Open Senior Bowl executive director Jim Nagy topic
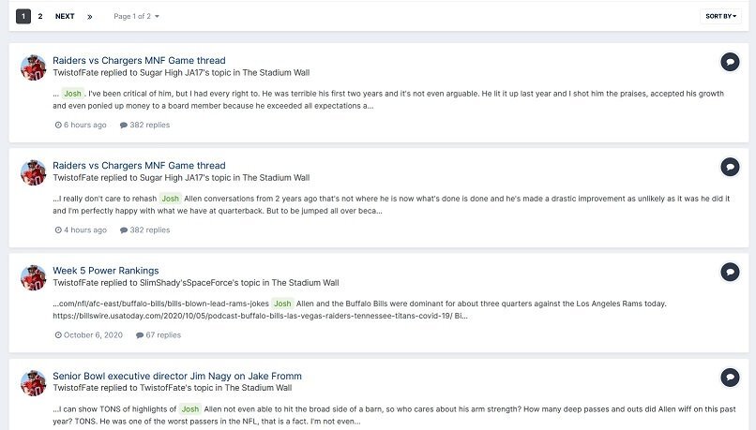The image size is (756, 430). (x=177, y=376)
